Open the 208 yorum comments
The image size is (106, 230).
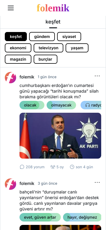[32, 167]
